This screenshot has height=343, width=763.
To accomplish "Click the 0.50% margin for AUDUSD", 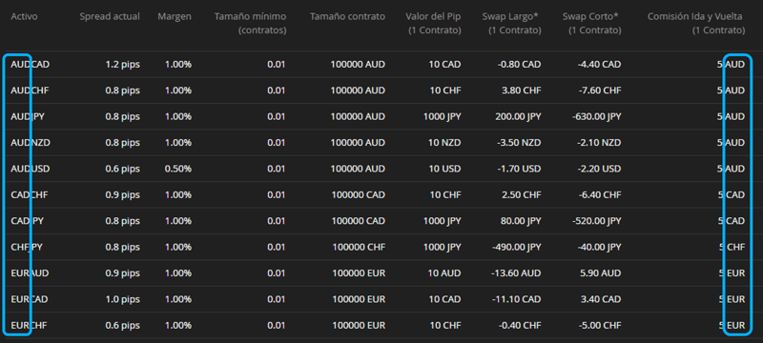I will tap(178, 169).
